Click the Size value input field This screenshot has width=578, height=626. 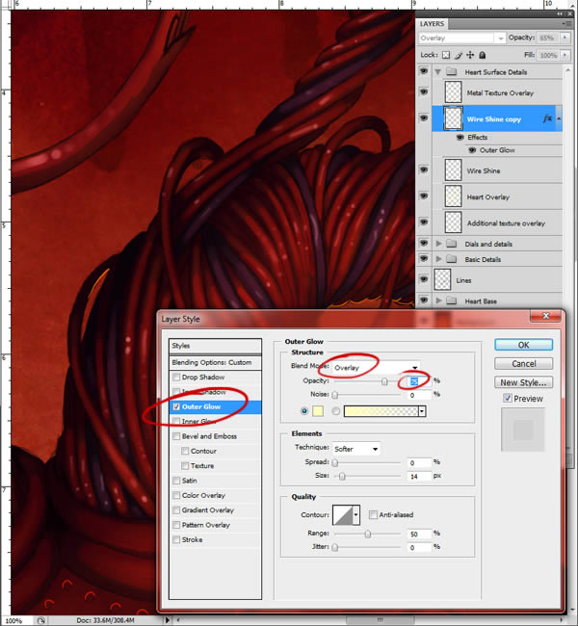click(419, 477)
